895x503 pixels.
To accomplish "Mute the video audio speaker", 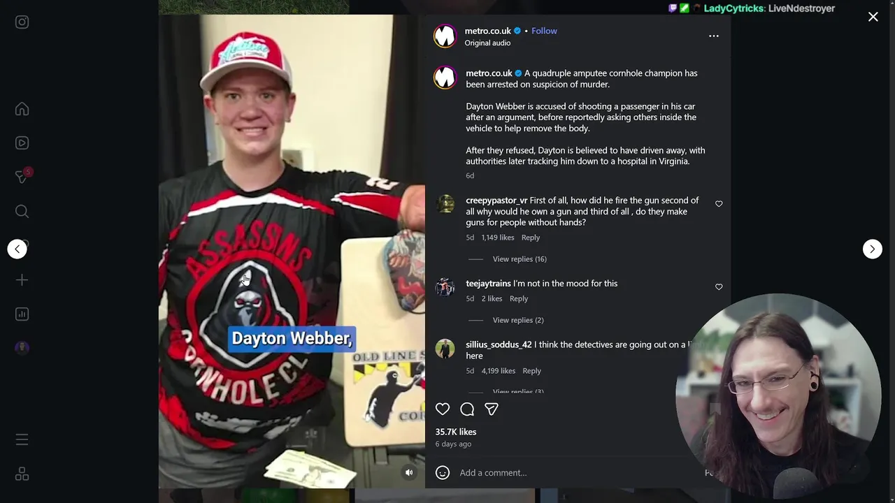I will point(410,473).
